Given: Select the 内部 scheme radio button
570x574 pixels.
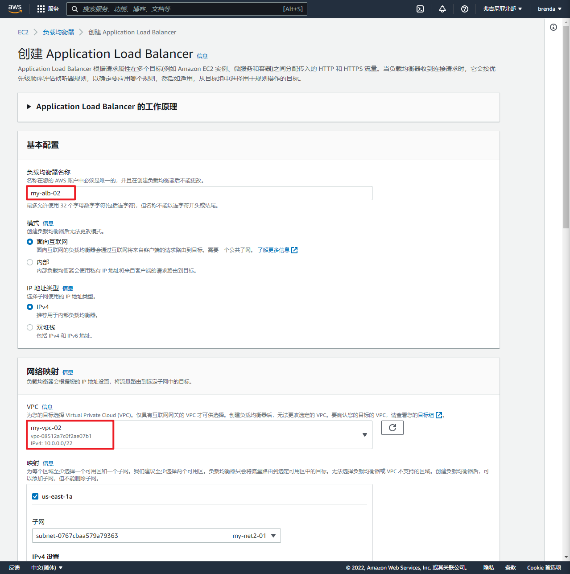Looking at the screenshot, I should [x=30, y=262].
